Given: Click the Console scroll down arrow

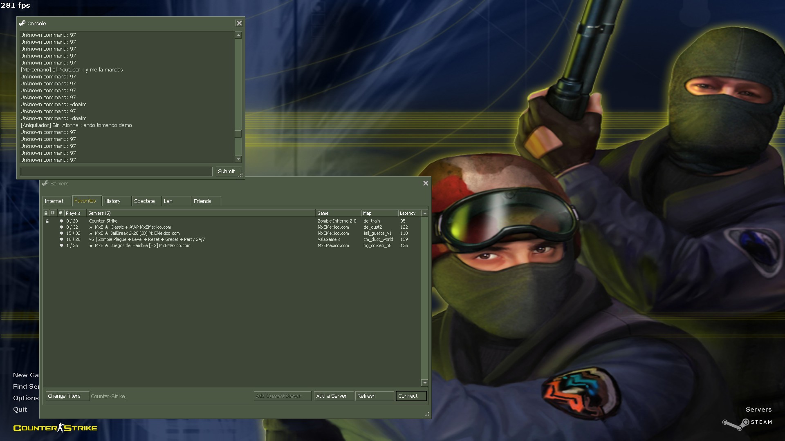Looking at the screenshot, I should click(x=238, y=159).
